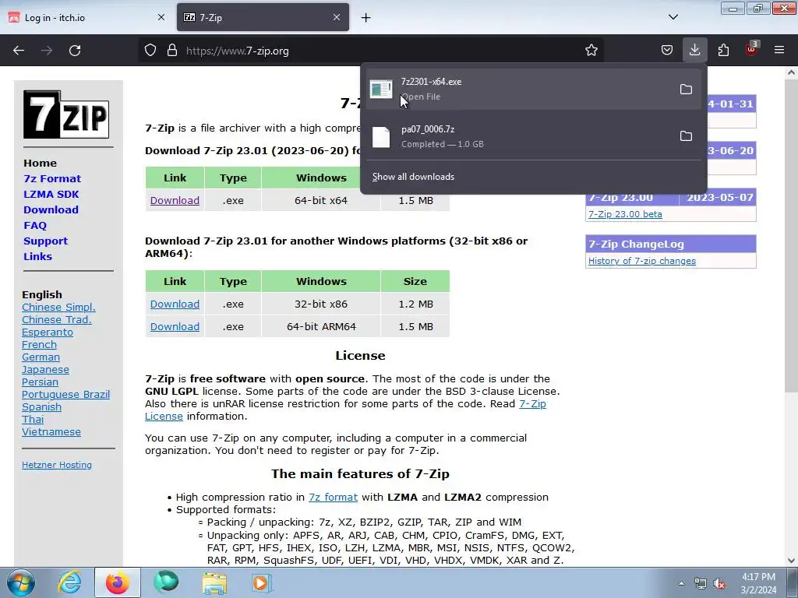
Task: Open the media player taskbar icon
Action: pyautogui.click(x=262, y=582)
